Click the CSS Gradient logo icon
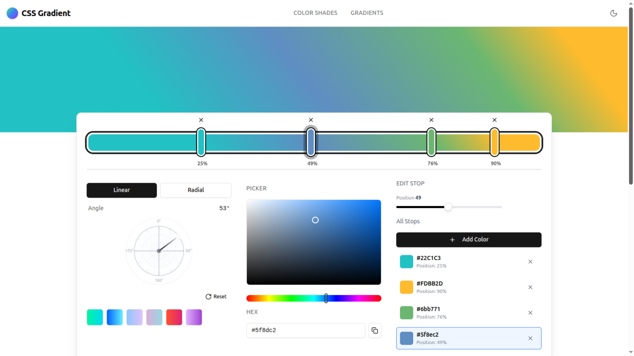634x356 pixels. click(12, 13)
